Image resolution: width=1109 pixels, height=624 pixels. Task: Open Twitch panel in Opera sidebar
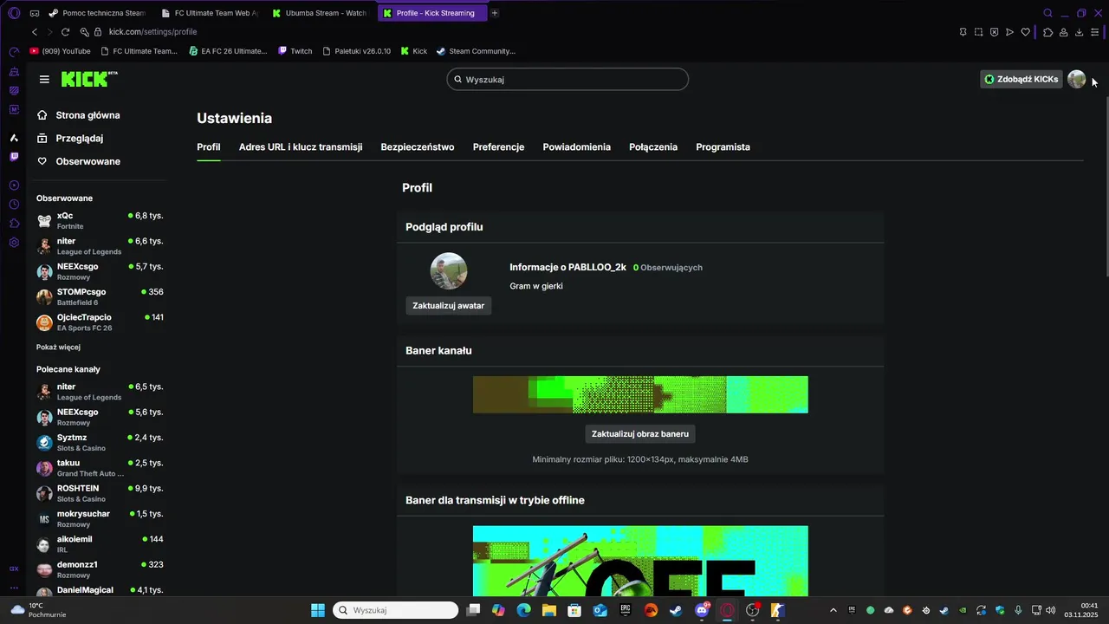point(14,157)
